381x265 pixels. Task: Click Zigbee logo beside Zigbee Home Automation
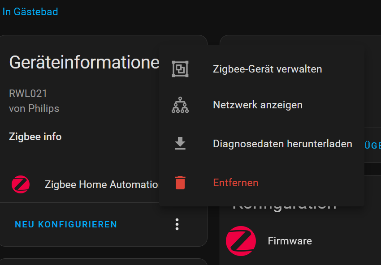(x=21, y=184)
